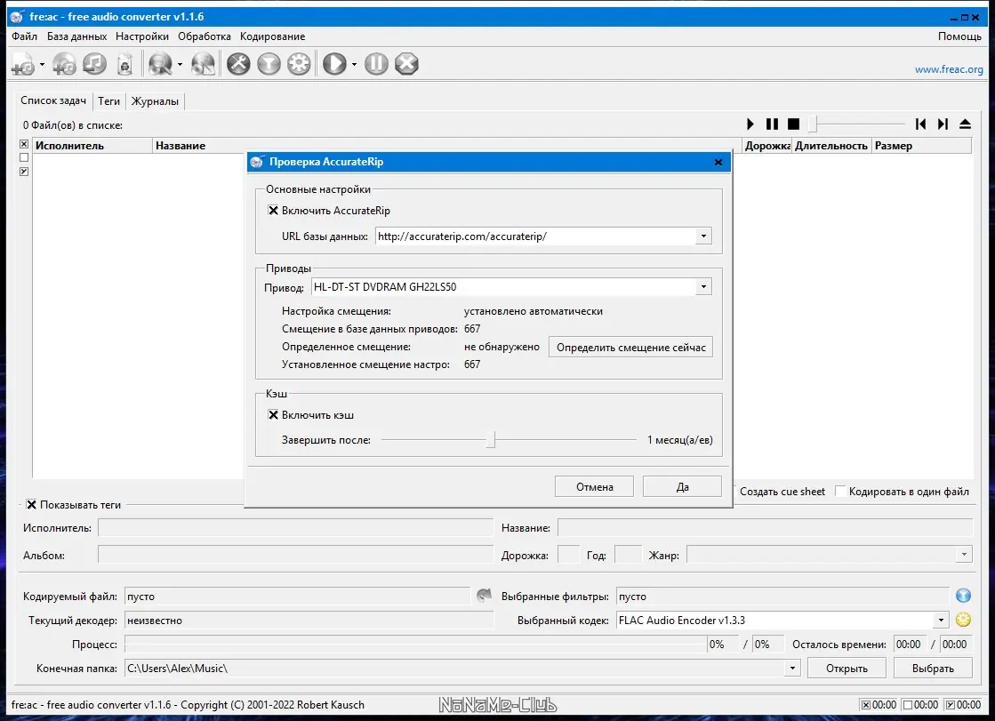Open the Привод drive dropdown
995x721 pixels.
[x=702, y=286]
